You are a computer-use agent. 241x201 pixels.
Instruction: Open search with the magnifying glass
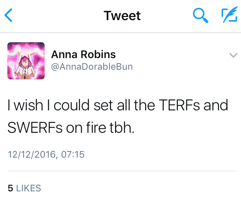pos(200,15)
